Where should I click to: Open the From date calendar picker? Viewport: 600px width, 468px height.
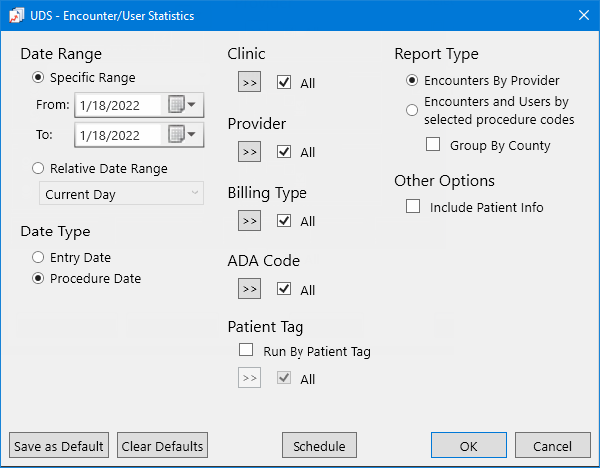pyautogui.click(x=182, y=105)
